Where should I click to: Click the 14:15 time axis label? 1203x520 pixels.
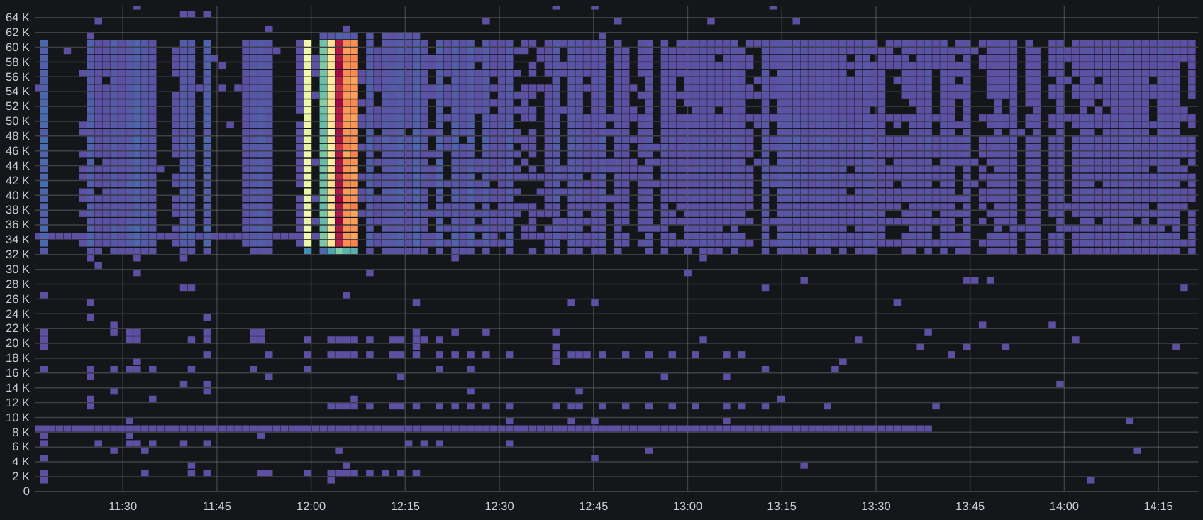tap(1158, 507)
